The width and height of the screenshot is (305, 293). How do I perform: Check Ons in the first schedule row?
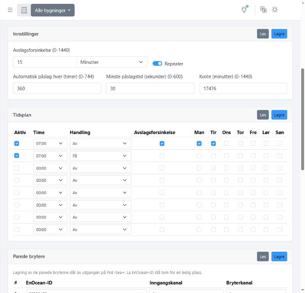point(226,144)
